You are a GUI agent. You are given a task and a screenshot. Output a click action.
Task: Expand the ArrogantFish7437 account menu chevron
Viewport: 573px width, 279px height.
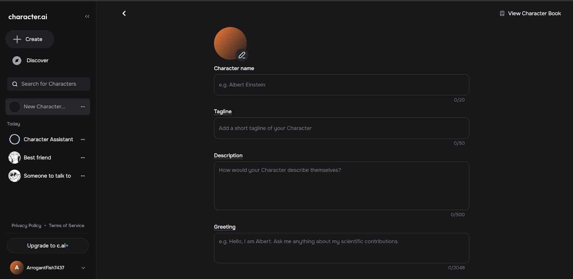click(83, 268)
